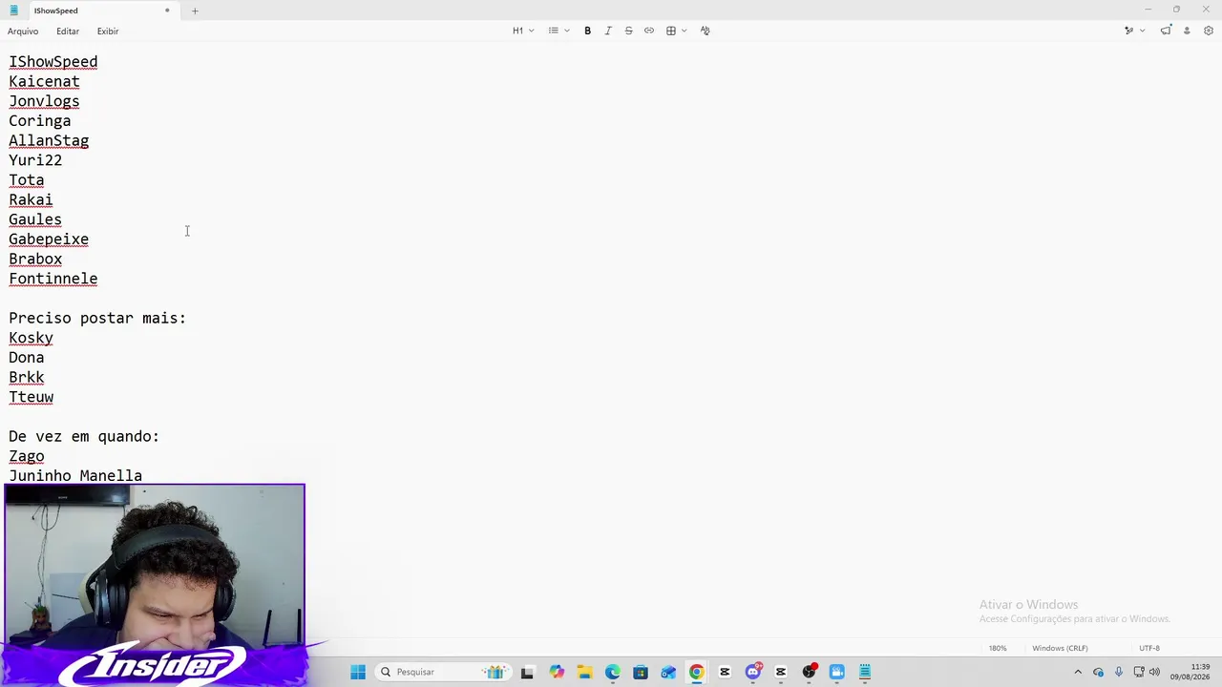Close the IShowSpeed tab via its dot
Screen dimensions: 1222x687
coord(167,10)
